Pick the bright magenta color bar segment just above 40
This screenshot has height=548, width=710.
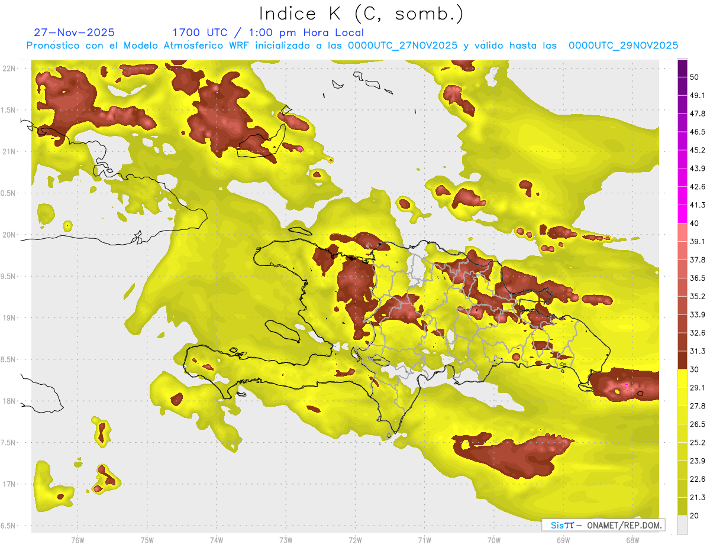(x=682, y=214)
